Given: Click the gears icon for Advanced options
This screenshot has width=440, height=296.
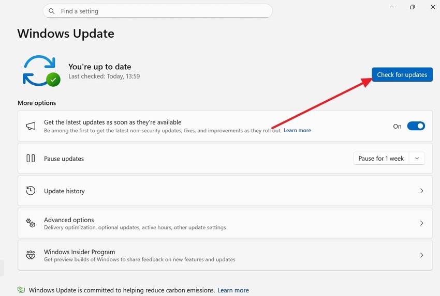Looking at the screenshot, I should (31, 223).
